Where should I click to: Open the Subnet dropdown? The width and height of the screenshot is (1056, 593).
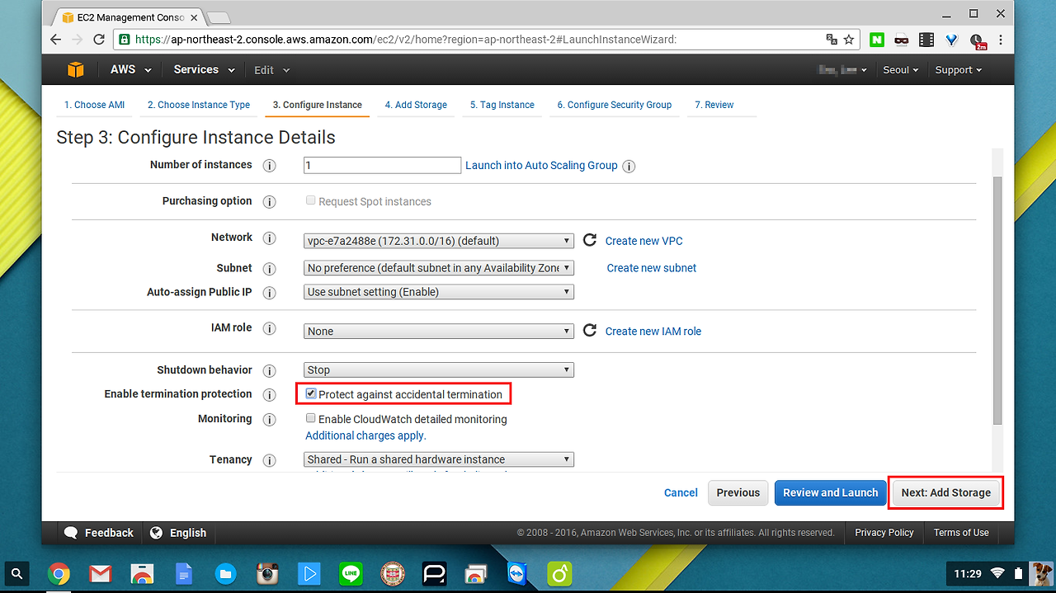[439, 268]
